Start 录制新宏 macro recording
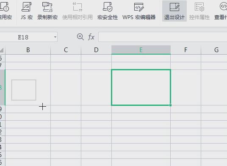 click(47, 11)
